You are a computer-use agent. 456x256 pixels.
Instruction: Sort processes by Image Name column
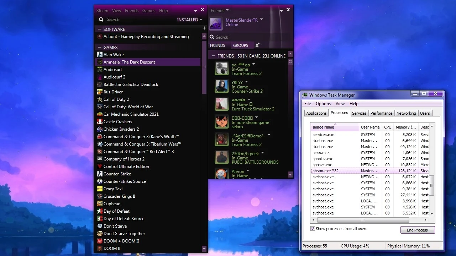pyautogui.click(x=335, y=127)
